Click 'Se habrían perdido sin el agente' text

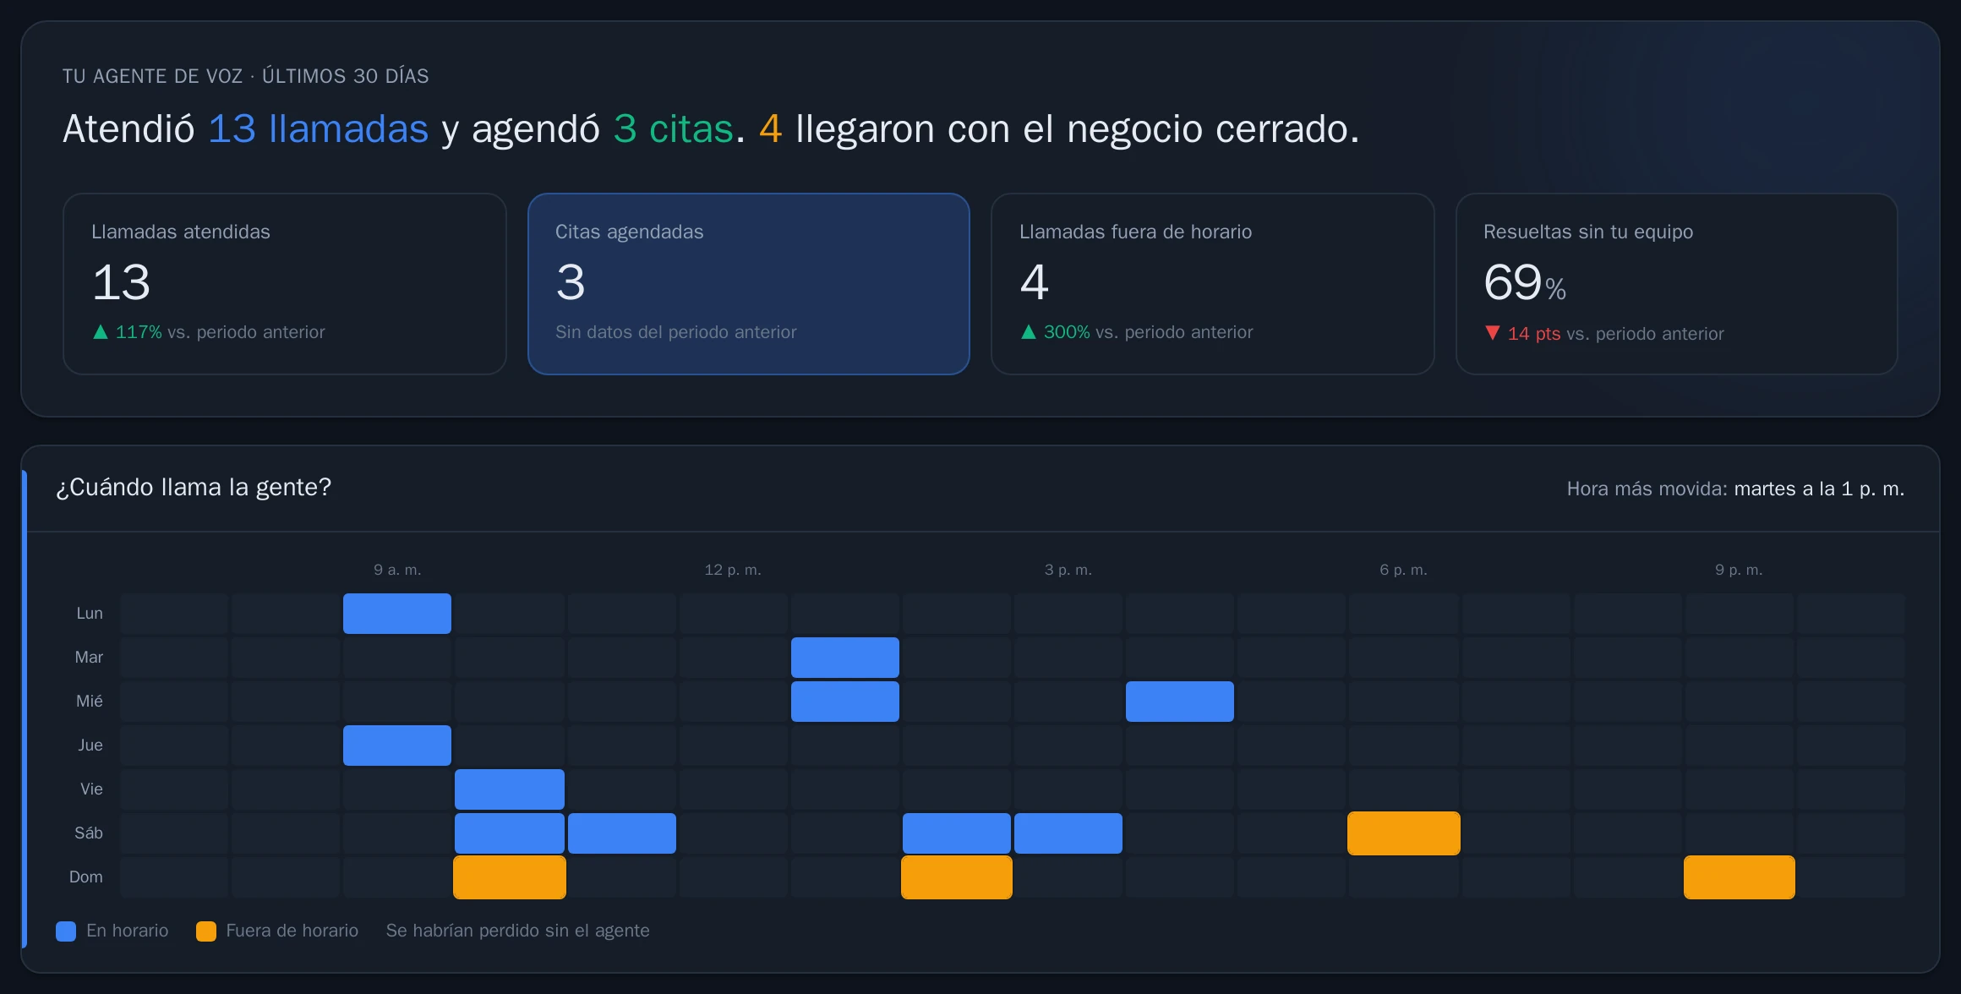pyautogui.click(x=518, y=931)
